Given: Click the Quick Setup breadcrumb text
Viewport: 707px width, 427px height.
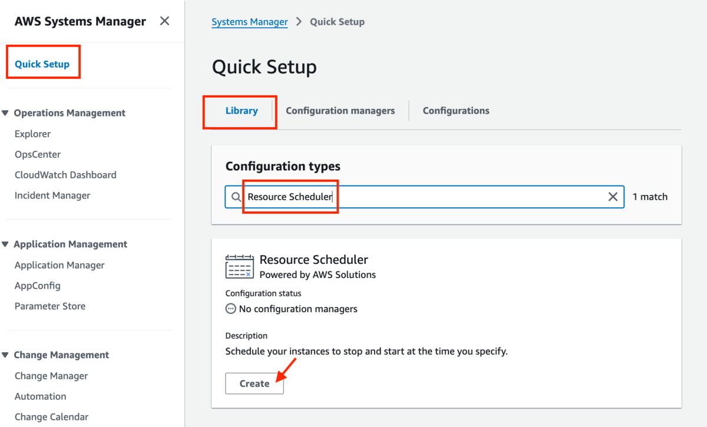Looking at the screenshot, I should click(x=338, y=22).
